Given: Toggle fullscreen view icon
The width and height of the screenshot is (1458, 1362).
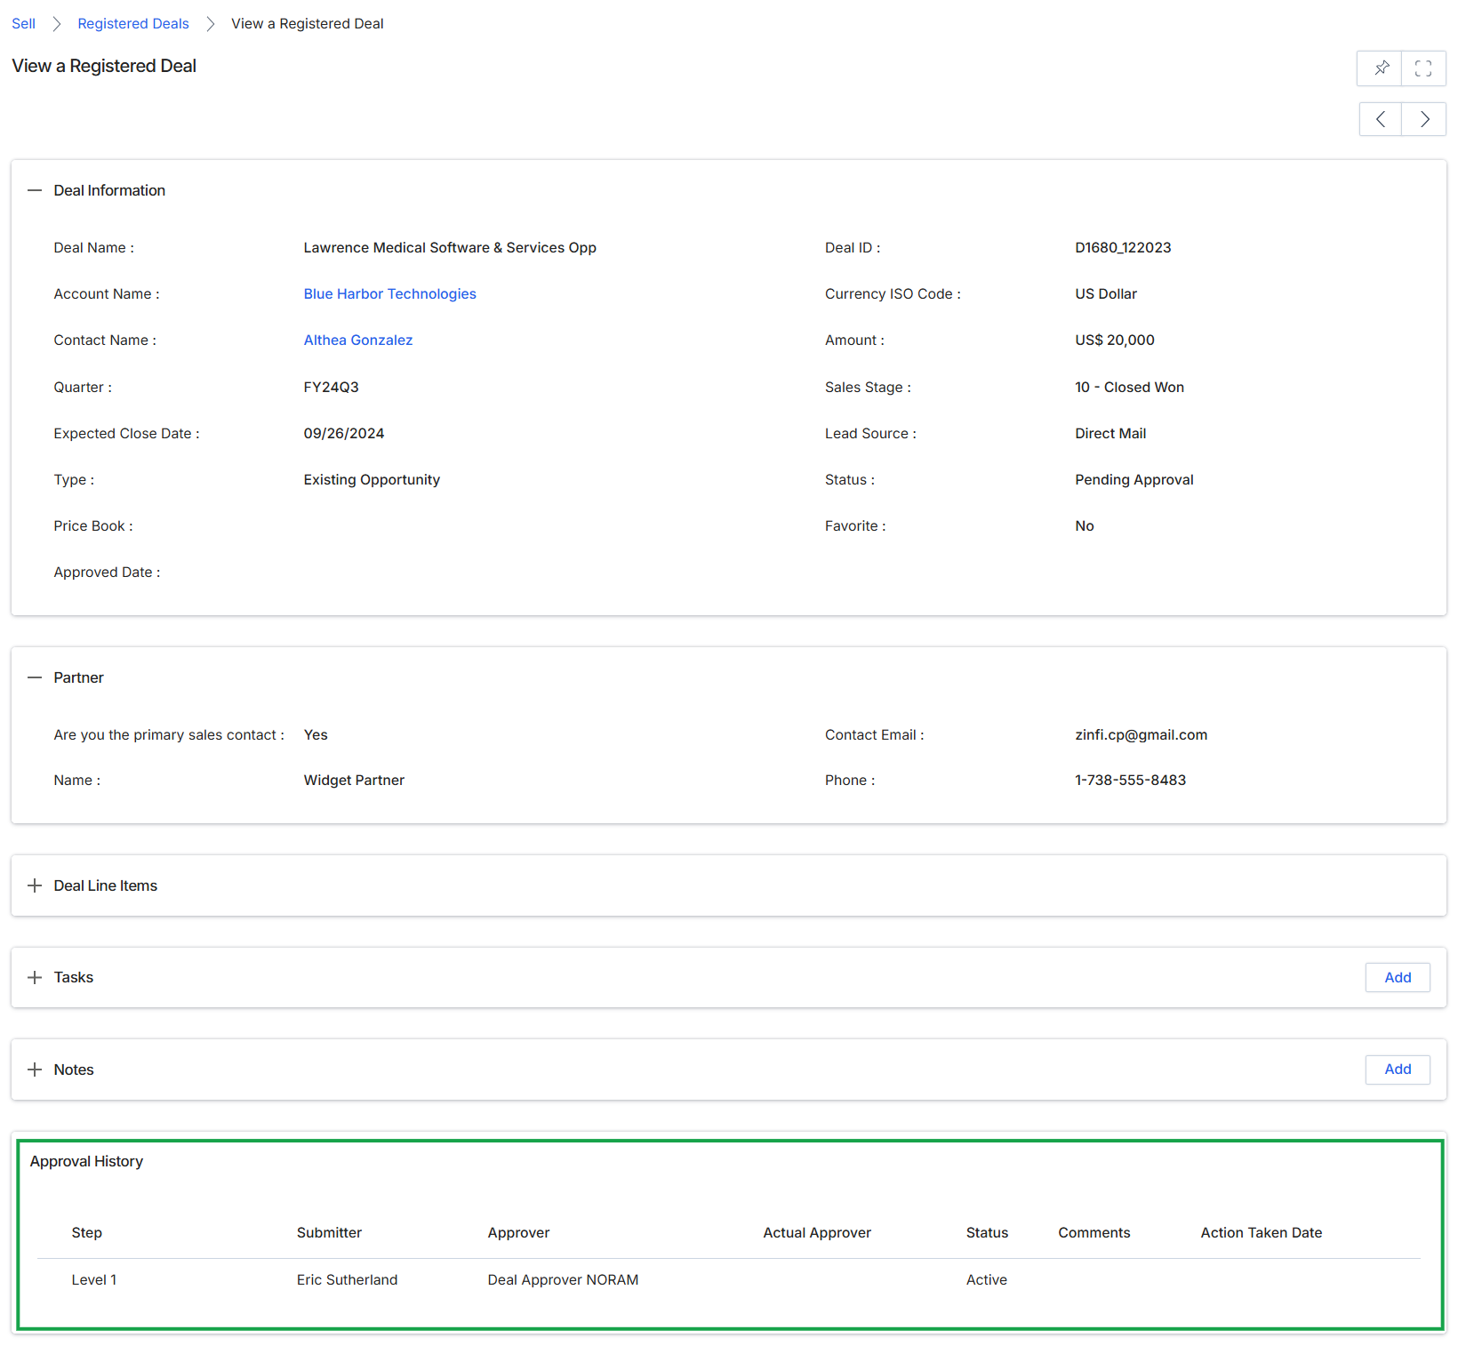Looking at the screenshot, I should (x=1423, y=68).
